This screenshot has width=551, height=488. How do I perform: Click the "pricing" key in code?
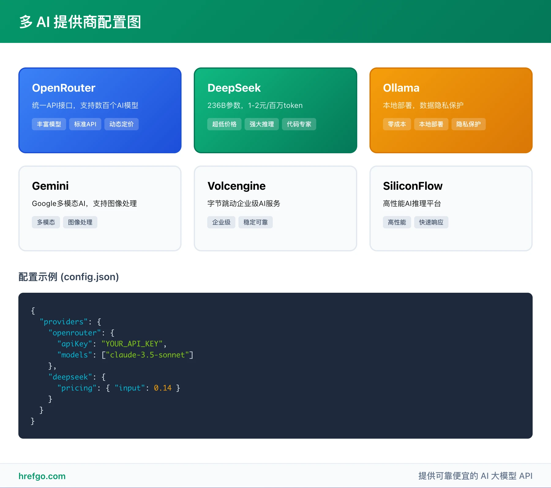(x=77, y=388)
